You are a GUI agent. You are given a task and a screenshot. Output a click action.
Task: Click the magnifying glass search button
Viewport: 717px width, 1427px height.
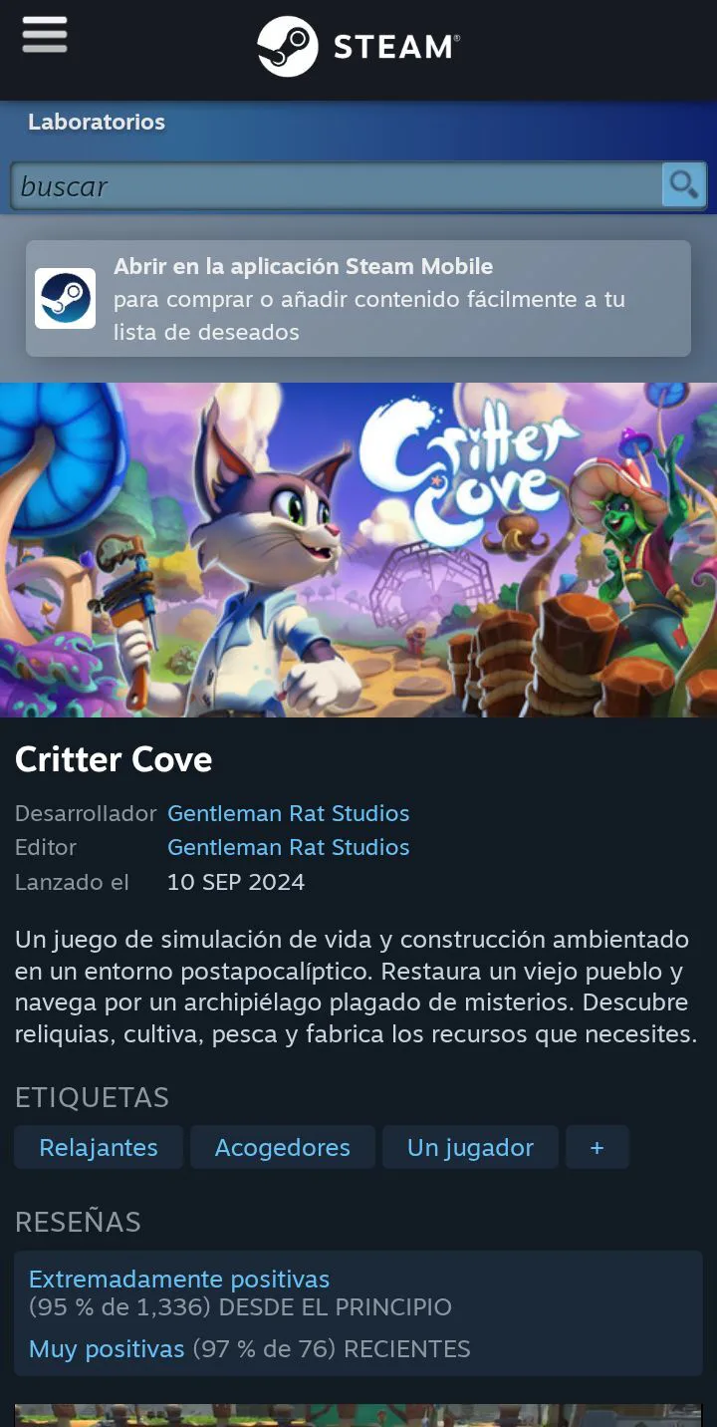tap(683, 185)
